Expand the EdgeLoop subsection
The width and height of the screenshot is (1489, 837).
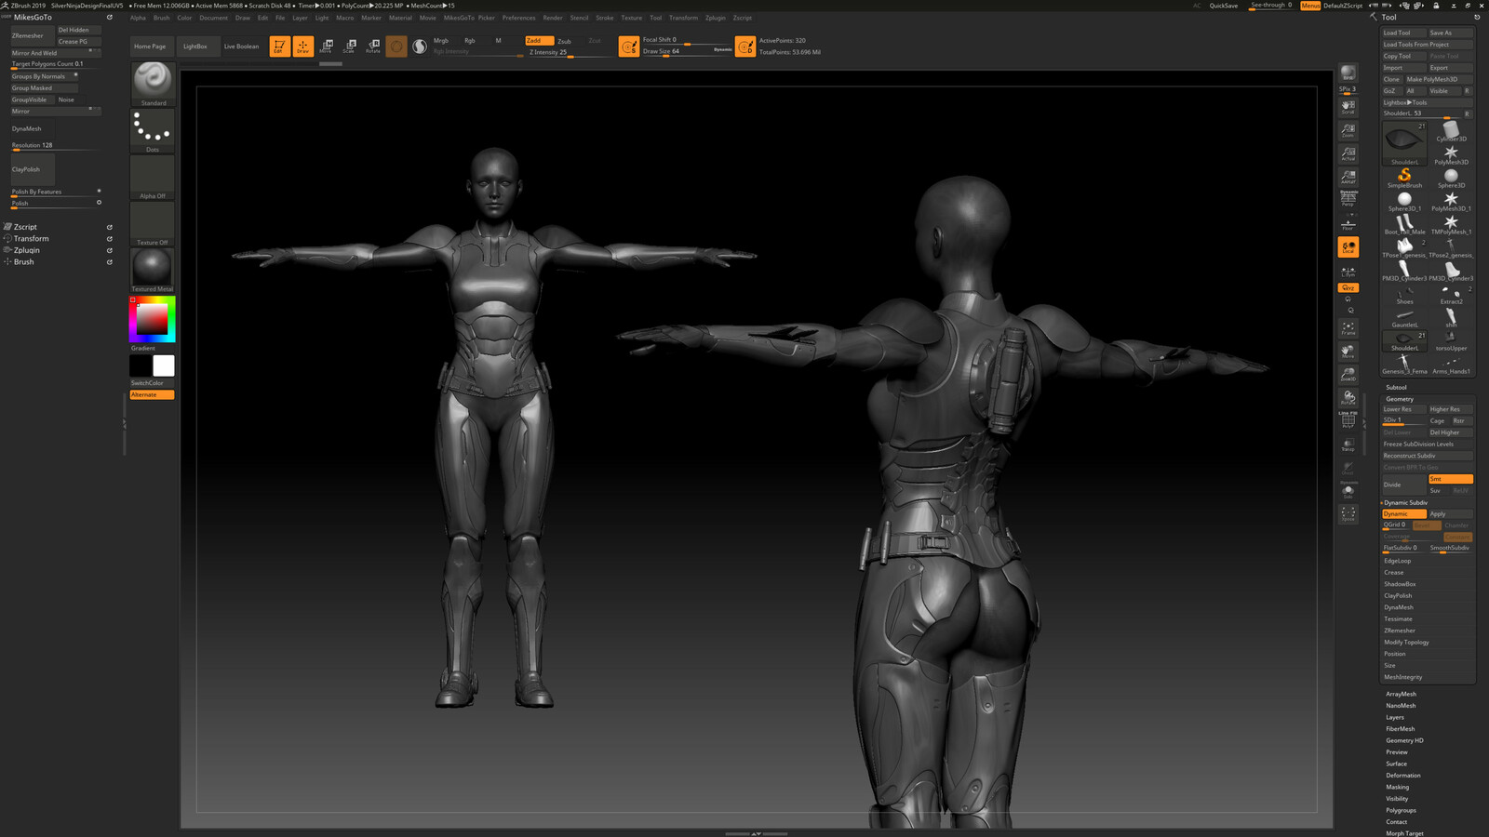click(x=1397, y=561)
